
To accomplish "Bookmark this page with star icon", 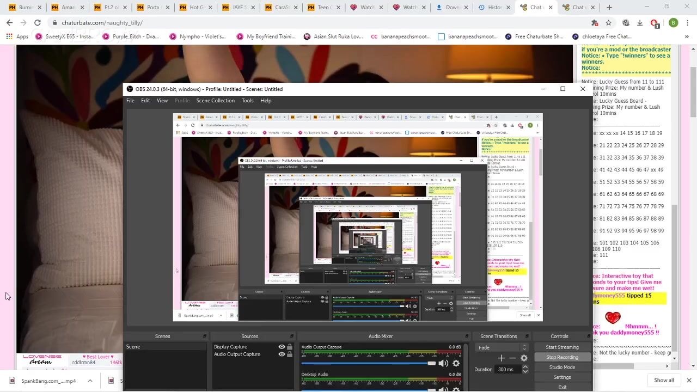I will pos(608,23).
